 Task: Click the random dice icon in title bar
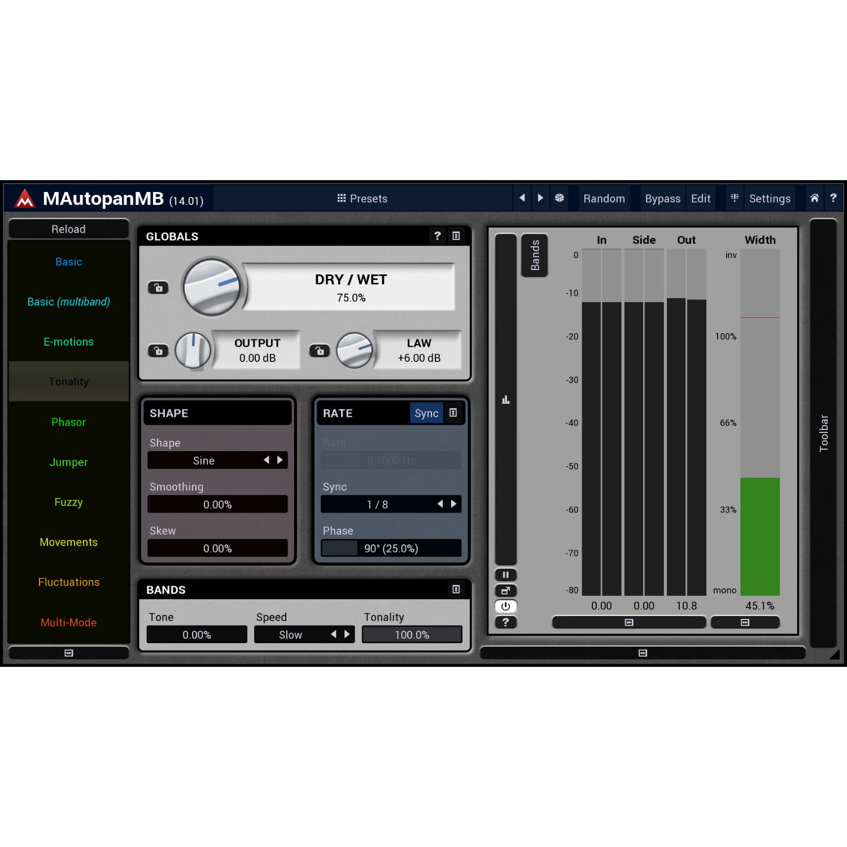tap(559, 198)
